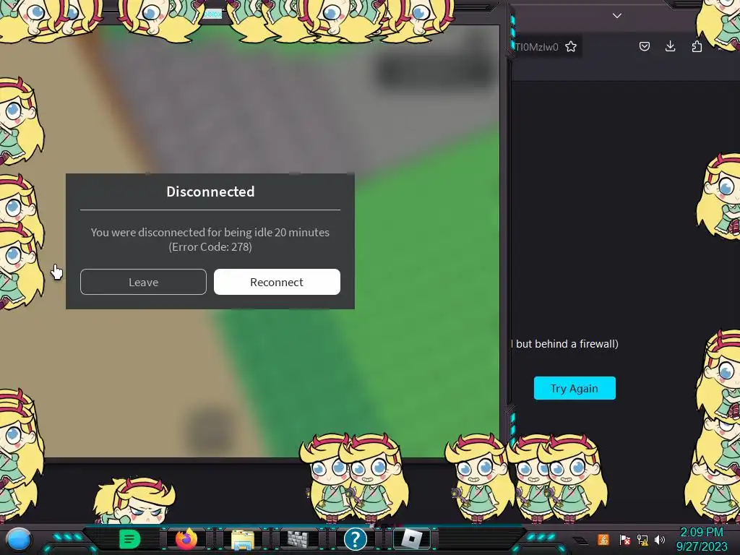This screenshot has width=740, height=555.
Task: Click the URL text ending TI0MzIw0
Action: [x=537, y=47]
